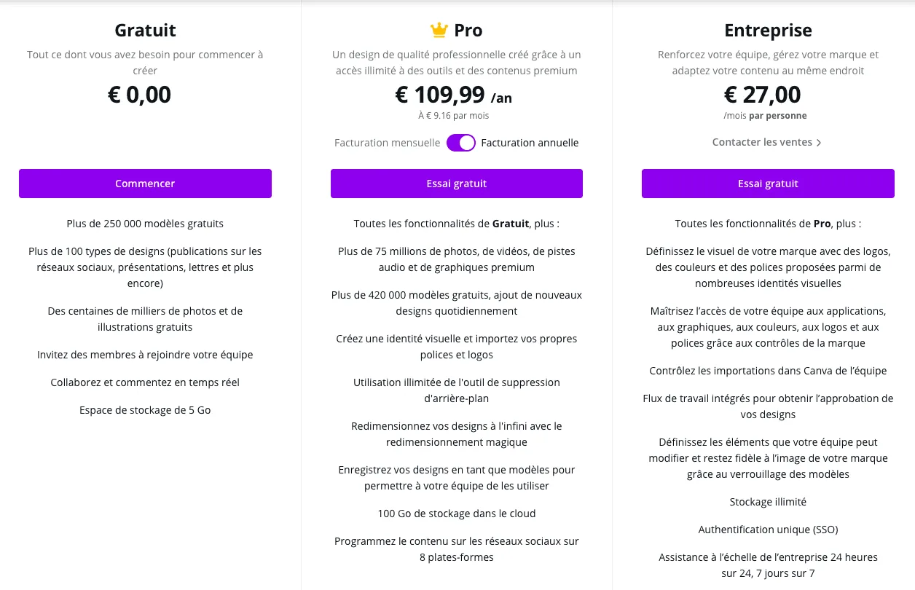This screenshot has height=590, width=915.
Task: Click the Espace de stockage de 5 Go line
Action: (x=145, y=410)
